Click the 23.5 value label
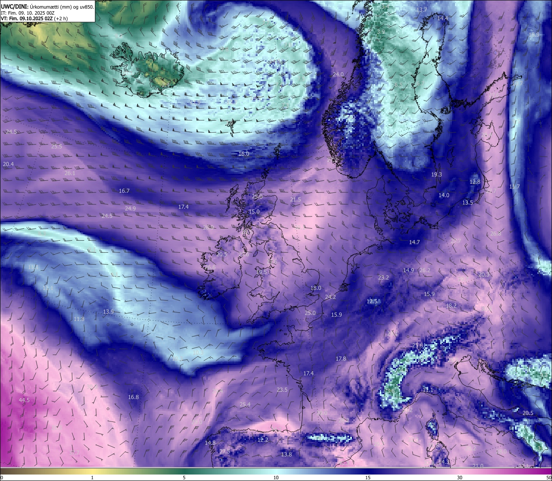The width and height of the screenshot is (552, 481). (282, 390)
